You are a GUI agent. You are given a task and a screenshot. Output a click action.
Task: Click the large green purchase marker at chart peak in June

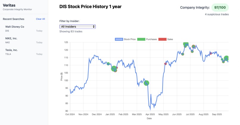pos(186,44)
